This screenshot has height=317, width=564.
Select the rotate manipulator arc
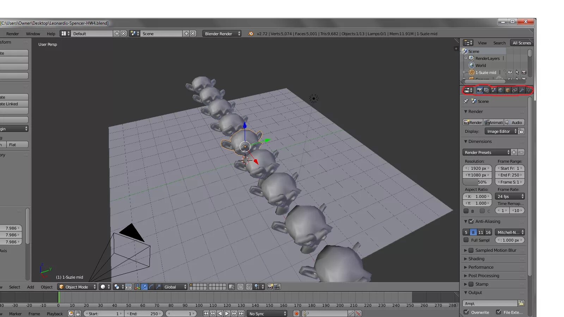pos(151,287)
